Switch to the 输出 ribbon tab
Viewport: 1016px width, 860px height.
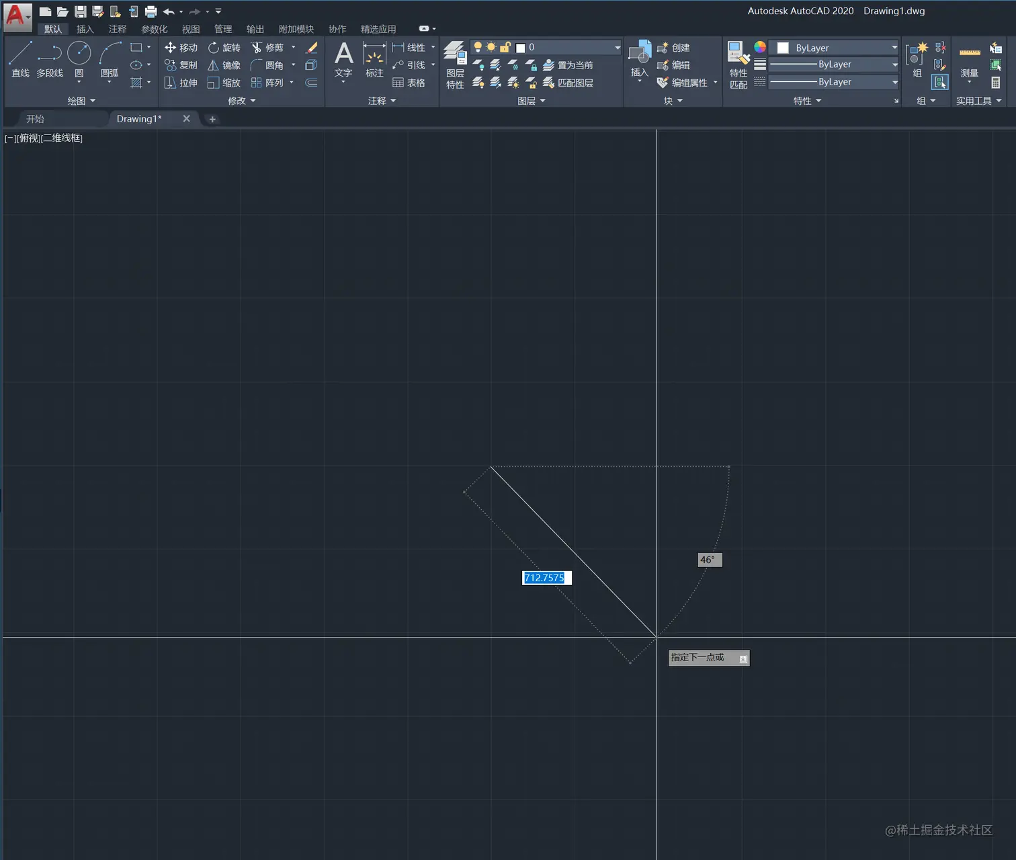[255, 29]
